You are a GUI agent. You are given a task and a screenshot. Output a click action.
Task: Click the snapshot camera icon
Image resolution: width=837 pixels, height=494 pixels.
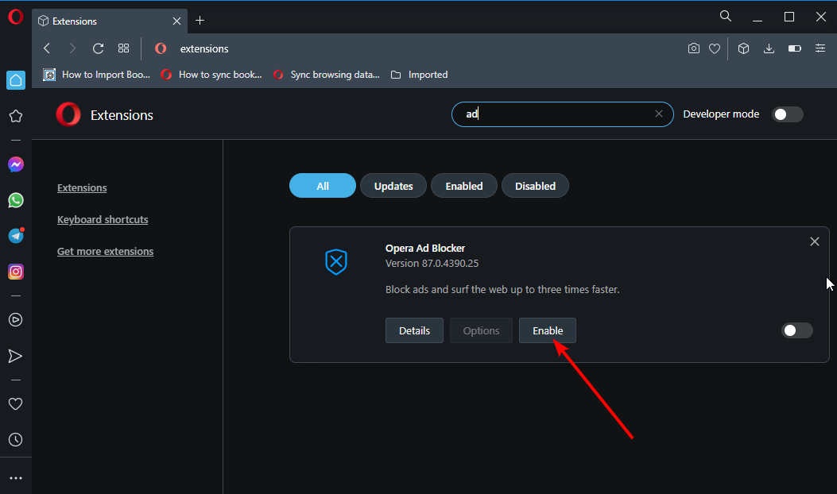tap(694, 48)
